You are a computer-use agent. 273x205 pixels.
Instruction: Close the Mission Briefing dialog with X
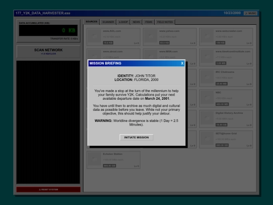pos(182,63)
